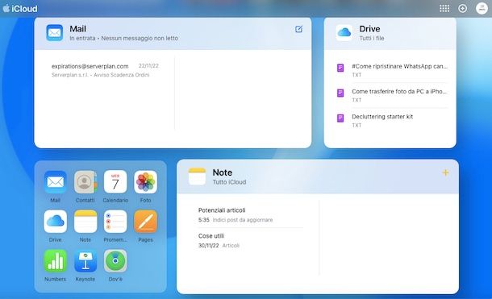Launch Keynote from the app grid

[x=85, y=261]
